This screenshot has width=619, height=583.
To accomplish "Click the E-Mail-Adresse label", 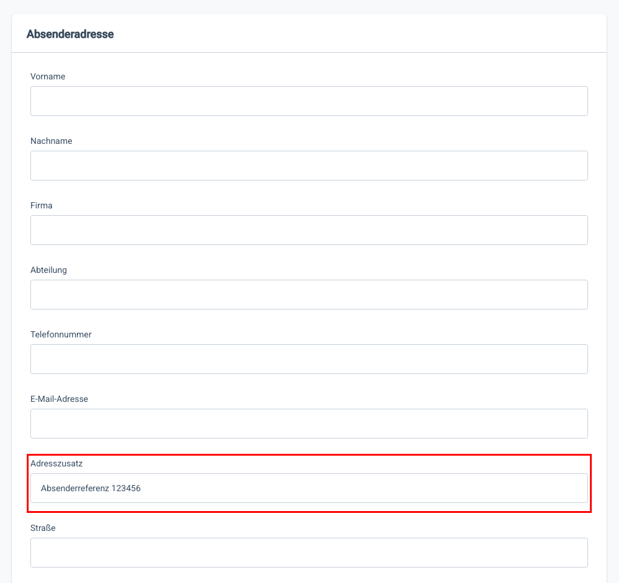I will 59,399.
